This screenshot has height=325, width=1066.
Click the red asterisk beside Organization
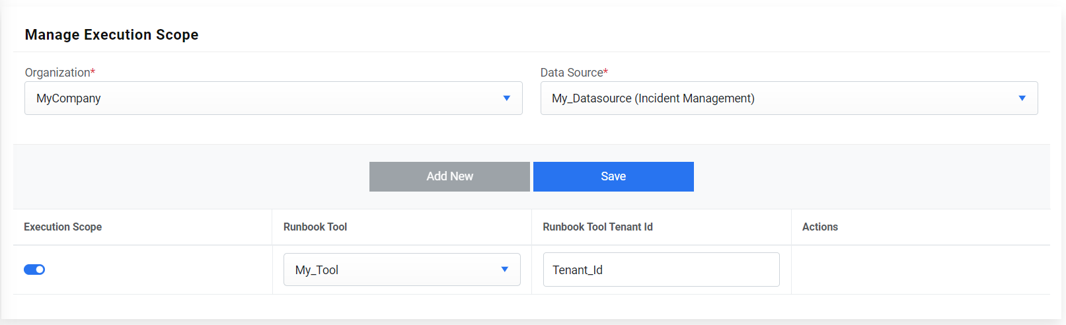(x=93, y=71)
